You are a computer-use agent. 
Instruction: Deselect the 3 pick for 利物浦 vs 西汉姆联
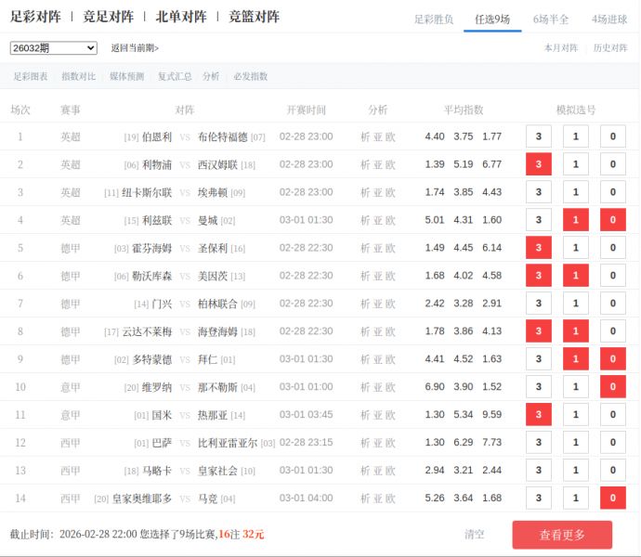539,164
